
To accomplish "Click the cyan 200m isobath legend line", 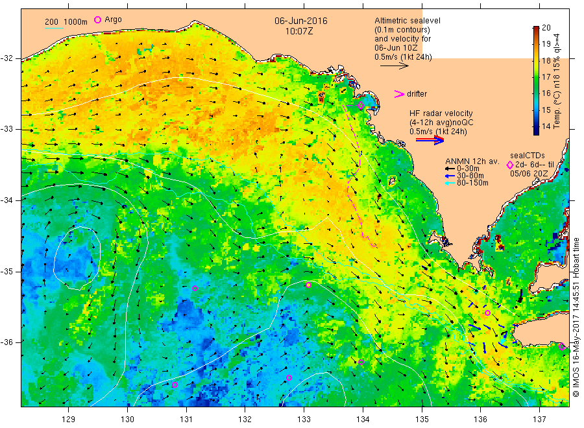I will tap(54, 27).
